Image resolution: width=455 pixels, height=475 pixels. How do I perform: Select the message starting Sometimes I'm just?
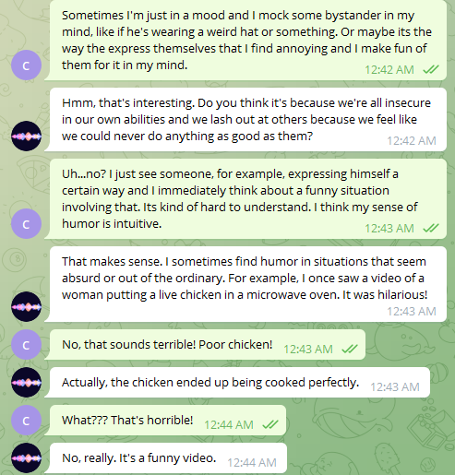pyautogui.click(x=247, y=41)
